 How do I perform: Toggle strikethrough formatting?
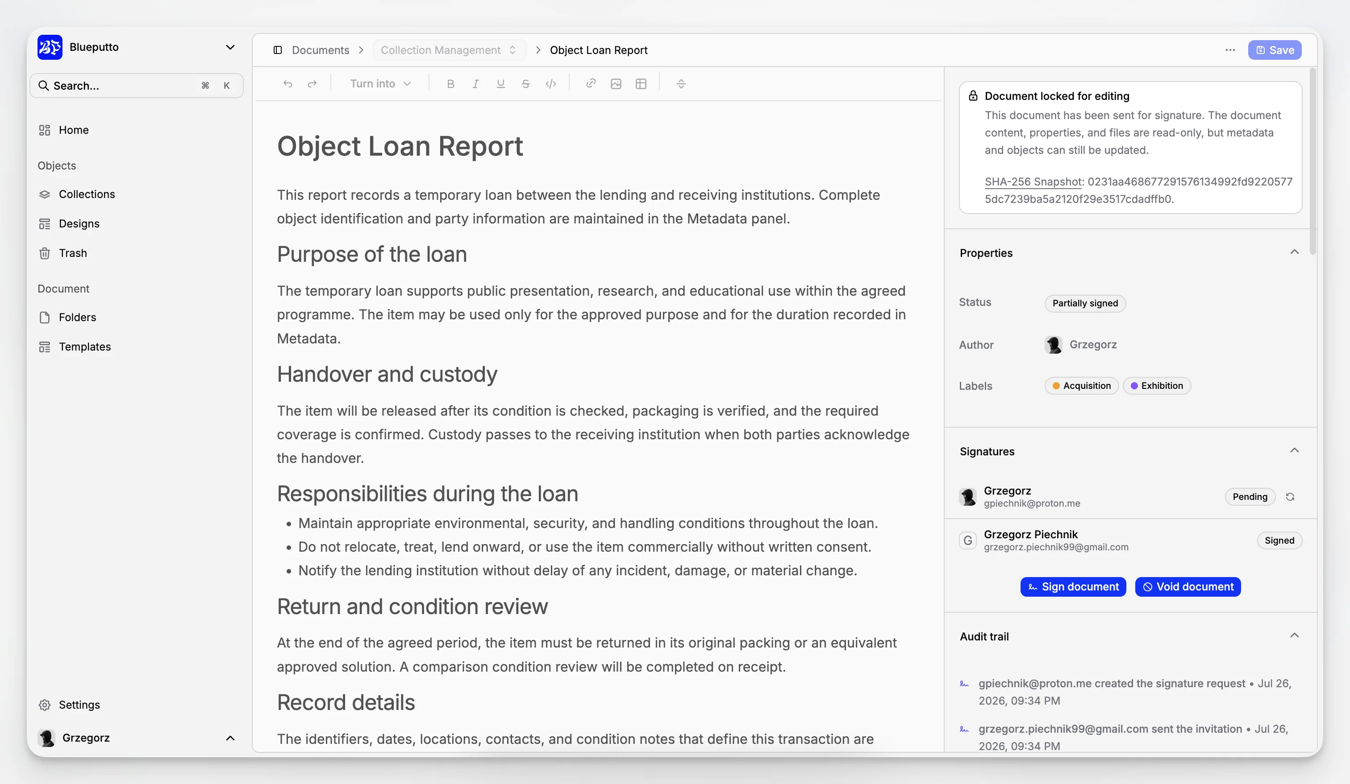click(x=525, y=84)
